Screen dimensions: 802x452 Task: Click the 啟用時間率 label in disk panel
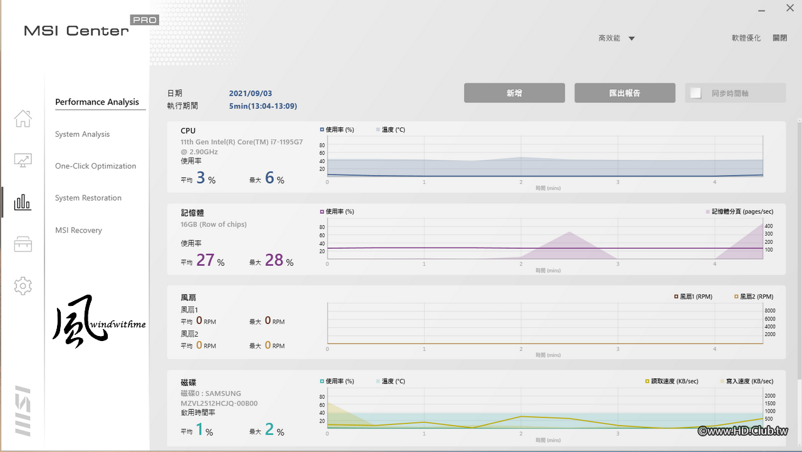[198, 413]
